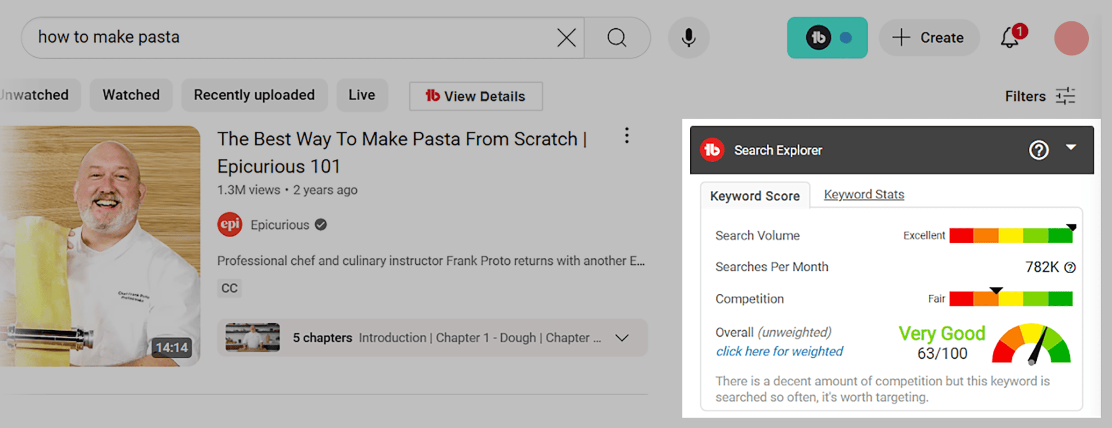Open the account avatar menu
This screenshot has width=1112, height=428.
coord(1071,38)
